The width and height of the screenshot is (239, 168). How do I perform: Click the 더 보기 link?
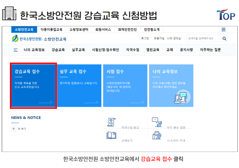pos(22,129)
